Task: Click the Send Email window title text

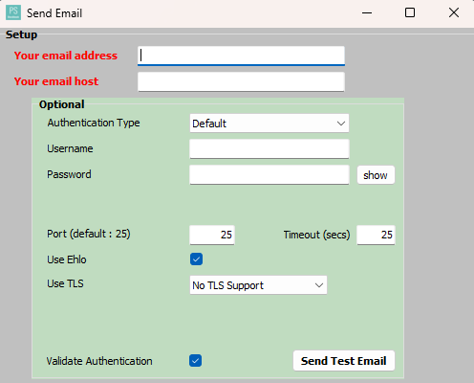Action: click(x=54, y=13)
